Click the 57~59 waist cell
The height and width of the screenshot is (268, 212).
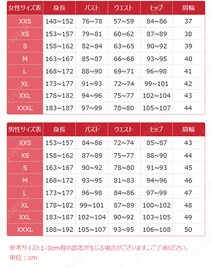coord(124,21)
